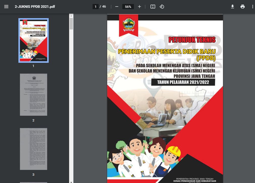Click the zoom in plus icon
Screen dimensions: 255x183
(139, 7)
